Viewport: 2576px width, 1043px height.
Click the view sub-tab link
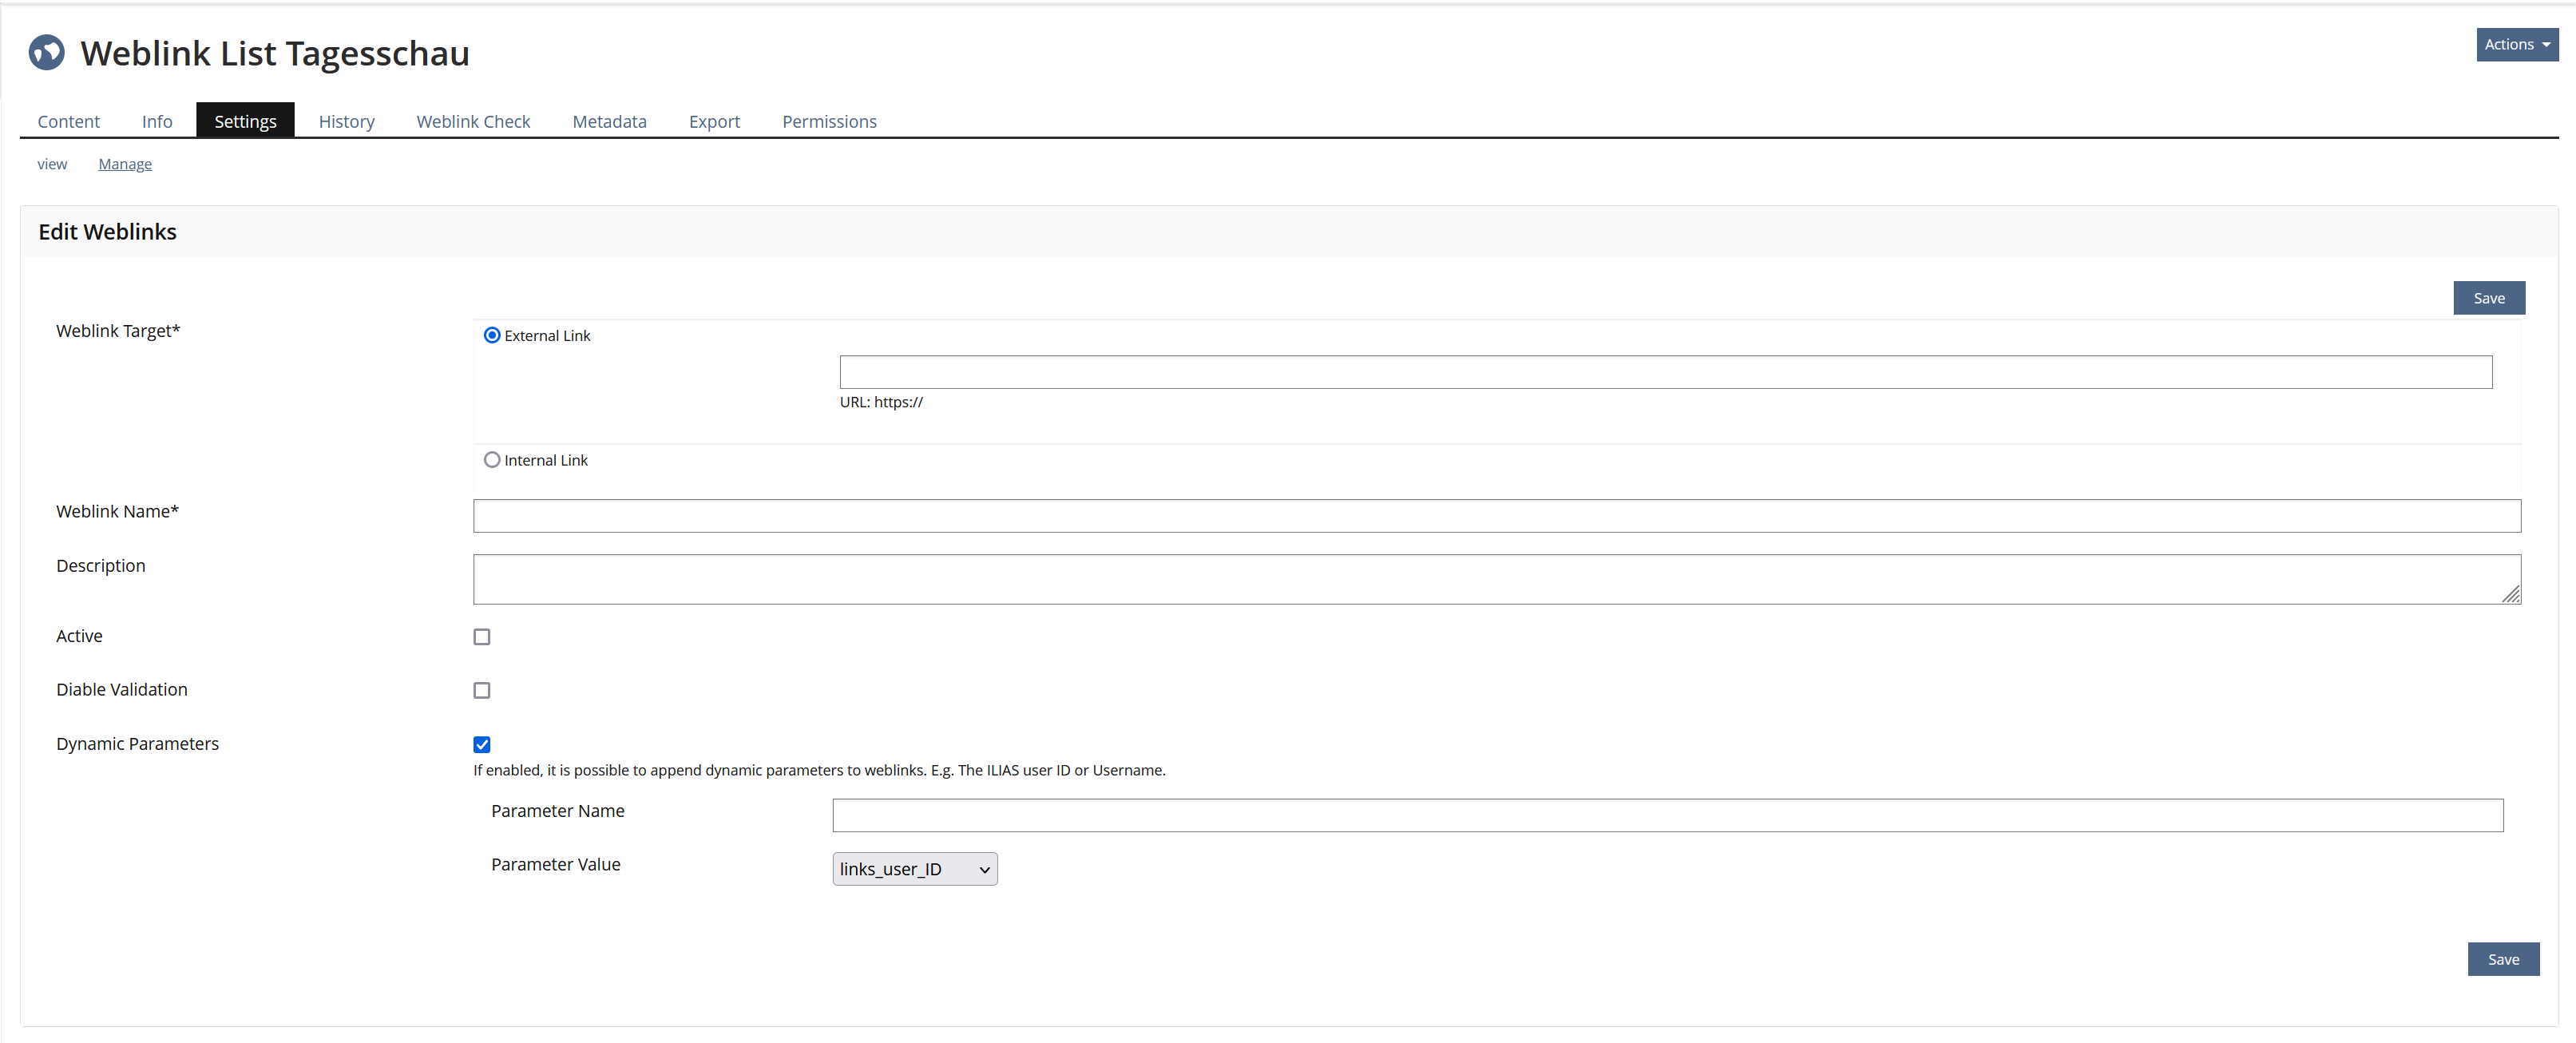tap(52, 164)
